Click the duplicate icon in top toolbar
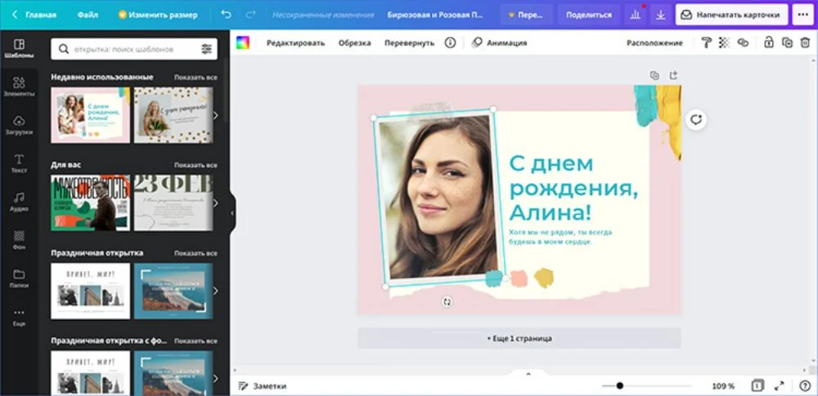Image resolution: width=818 pixels, height=396 pixels. [786, 43]
